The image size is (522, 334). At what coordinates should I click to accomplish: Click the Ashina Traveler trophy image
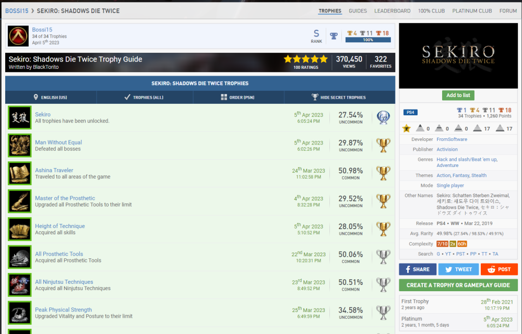(x=20, y=173)
